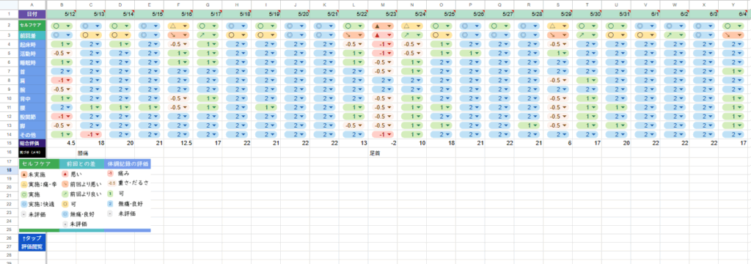Click the 無痛・良好 blue 2 badge in legend
Screen dimensions: 751x264
point(110,204)
